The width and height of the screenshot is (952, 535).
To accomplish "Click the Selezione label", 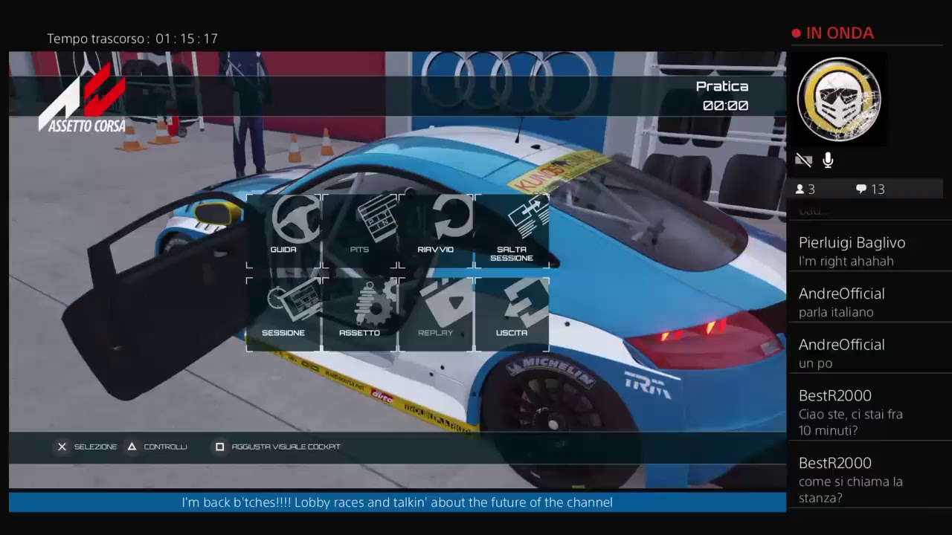I will tap(95, 447).
